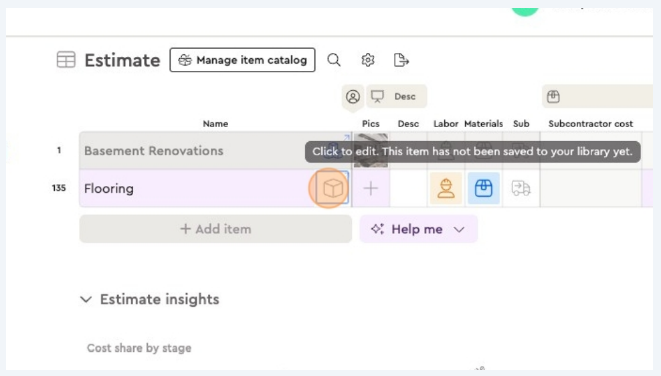The width and height of the screenshot is (661, 376).
Task: Click the Flooring item library cube icon
Action: click(333, 189)
